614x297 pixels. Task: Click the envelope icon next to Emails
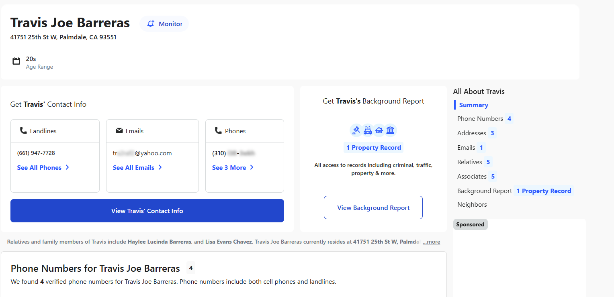pyautogui.click(x=119, y=131)
